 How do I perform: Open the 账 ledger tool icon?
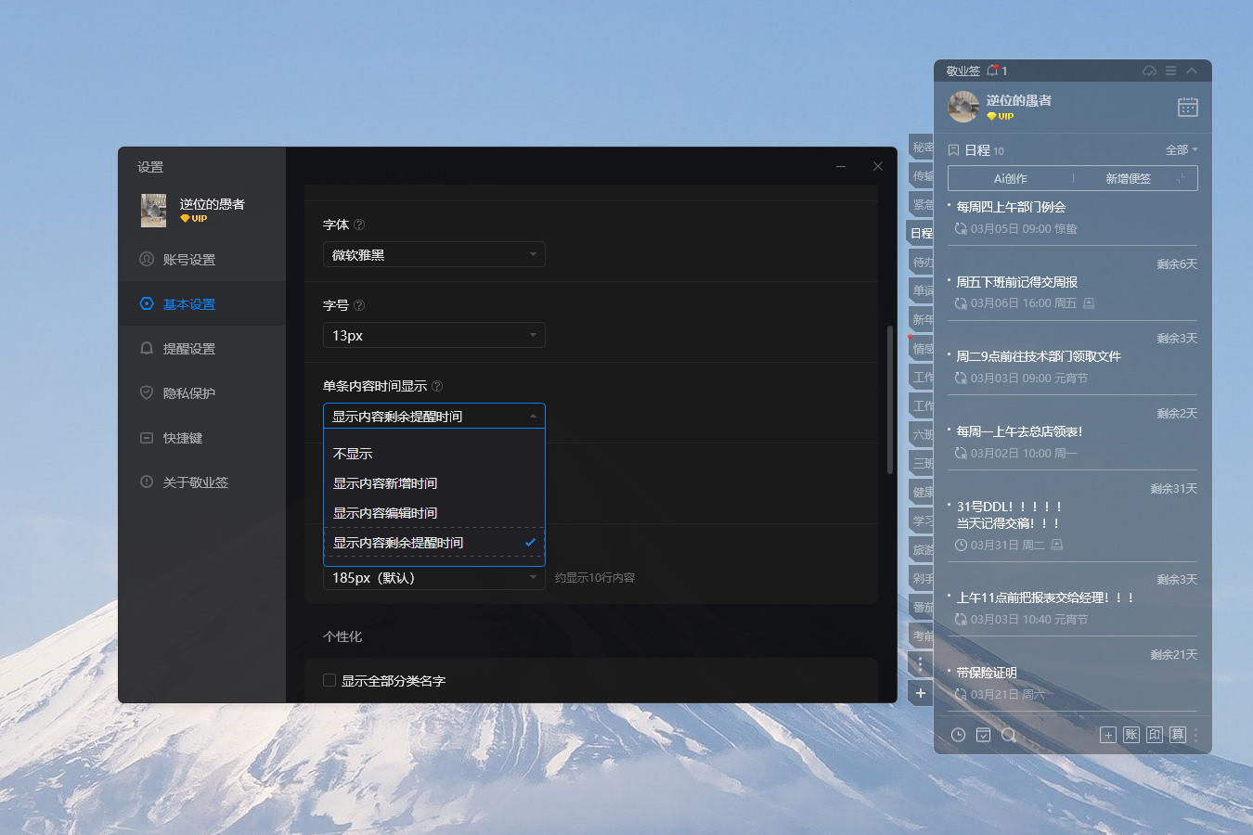(x=1130, y=734)
